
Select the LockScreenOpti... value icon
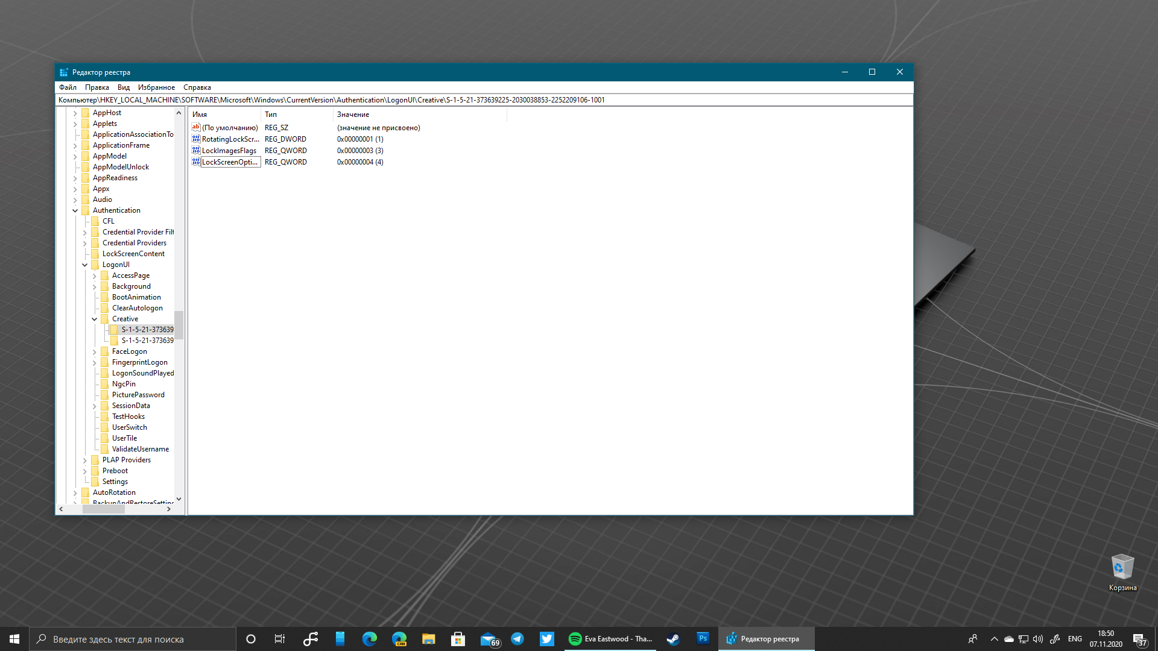tap(196, 162)
